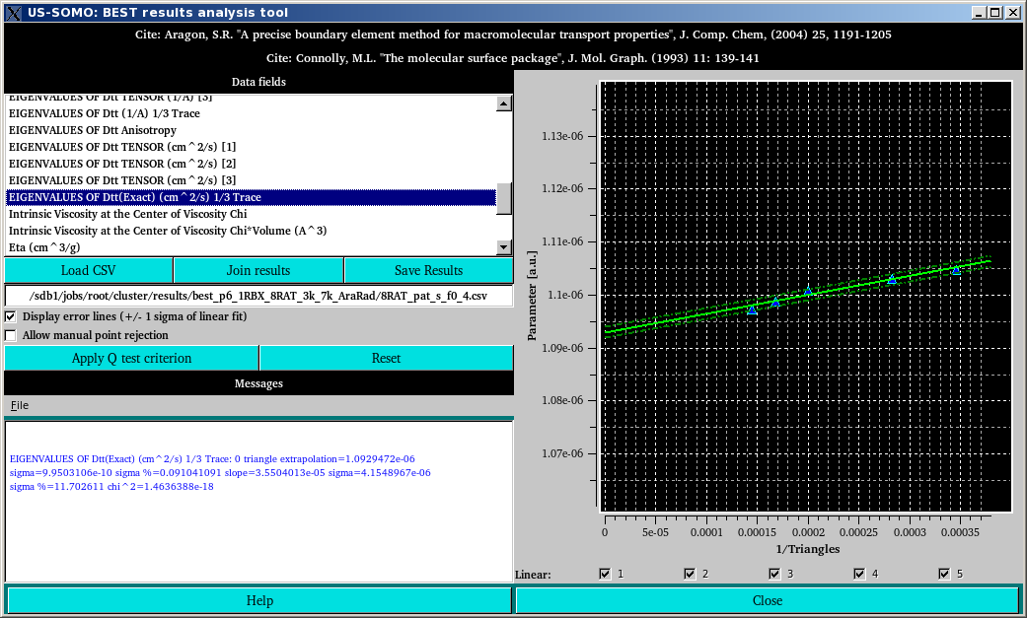Join results from multiple files
This screenshot has width=1027, height=618.
(257, 269)
